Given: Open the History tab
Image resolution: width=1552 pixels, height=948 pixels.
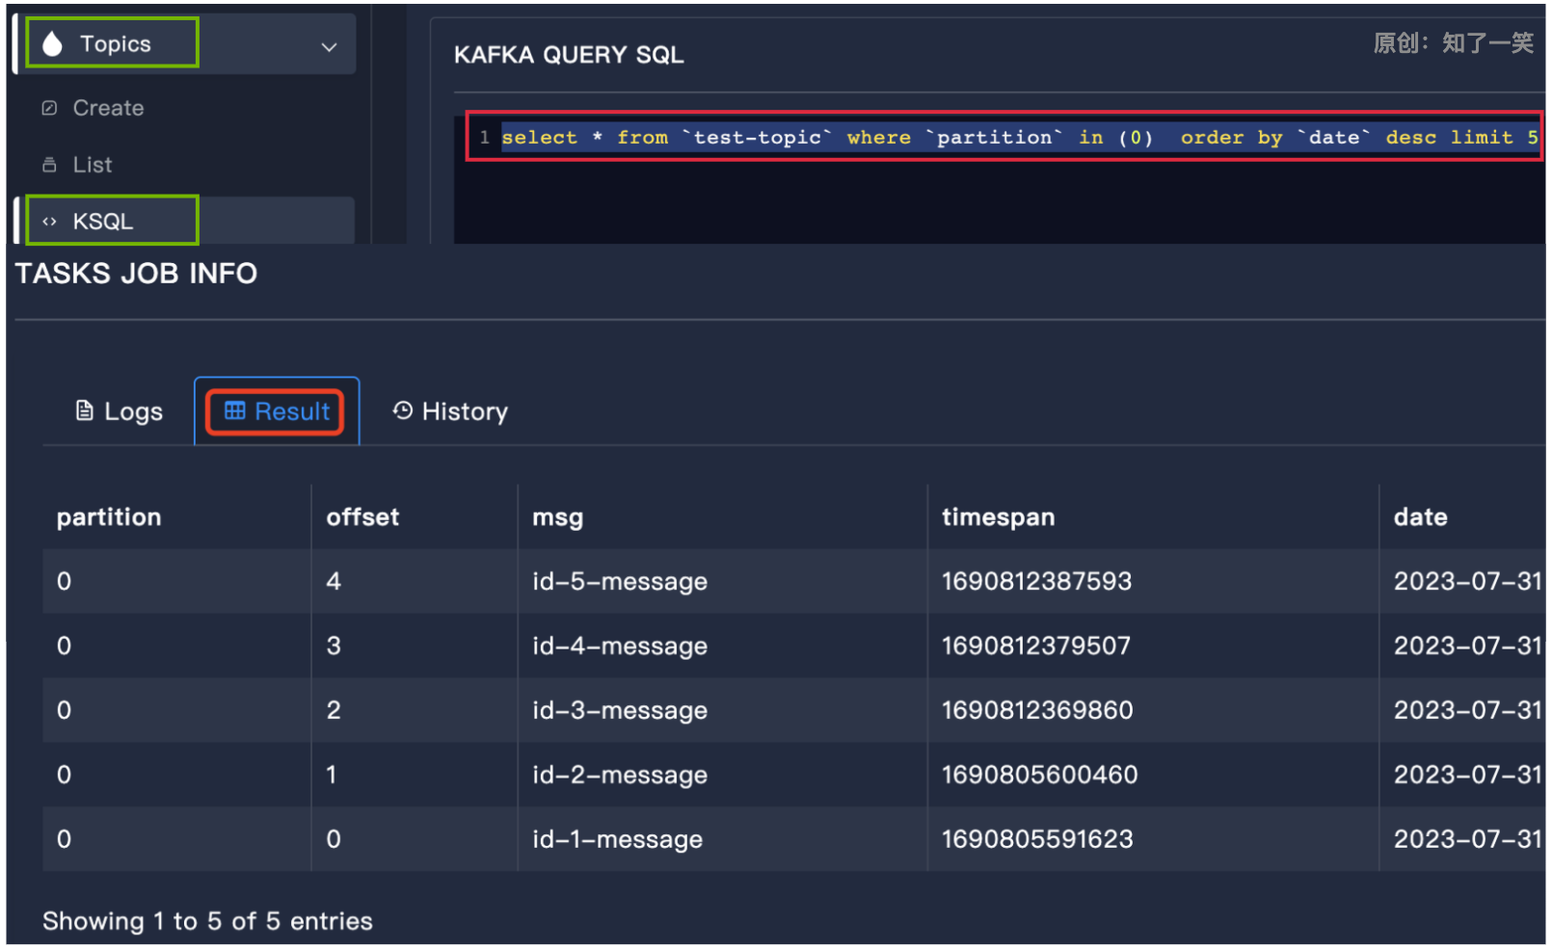Looking at the screenshot, I should click(x=465, y=410).
